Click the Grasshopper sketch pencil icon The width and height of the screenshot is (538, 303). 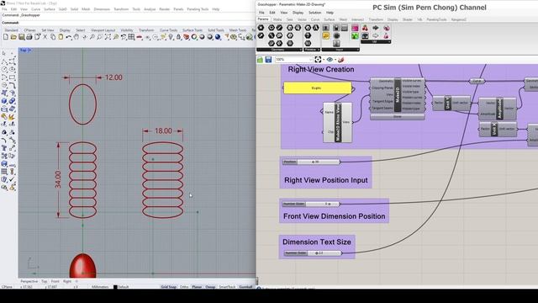tap(340, 60)
